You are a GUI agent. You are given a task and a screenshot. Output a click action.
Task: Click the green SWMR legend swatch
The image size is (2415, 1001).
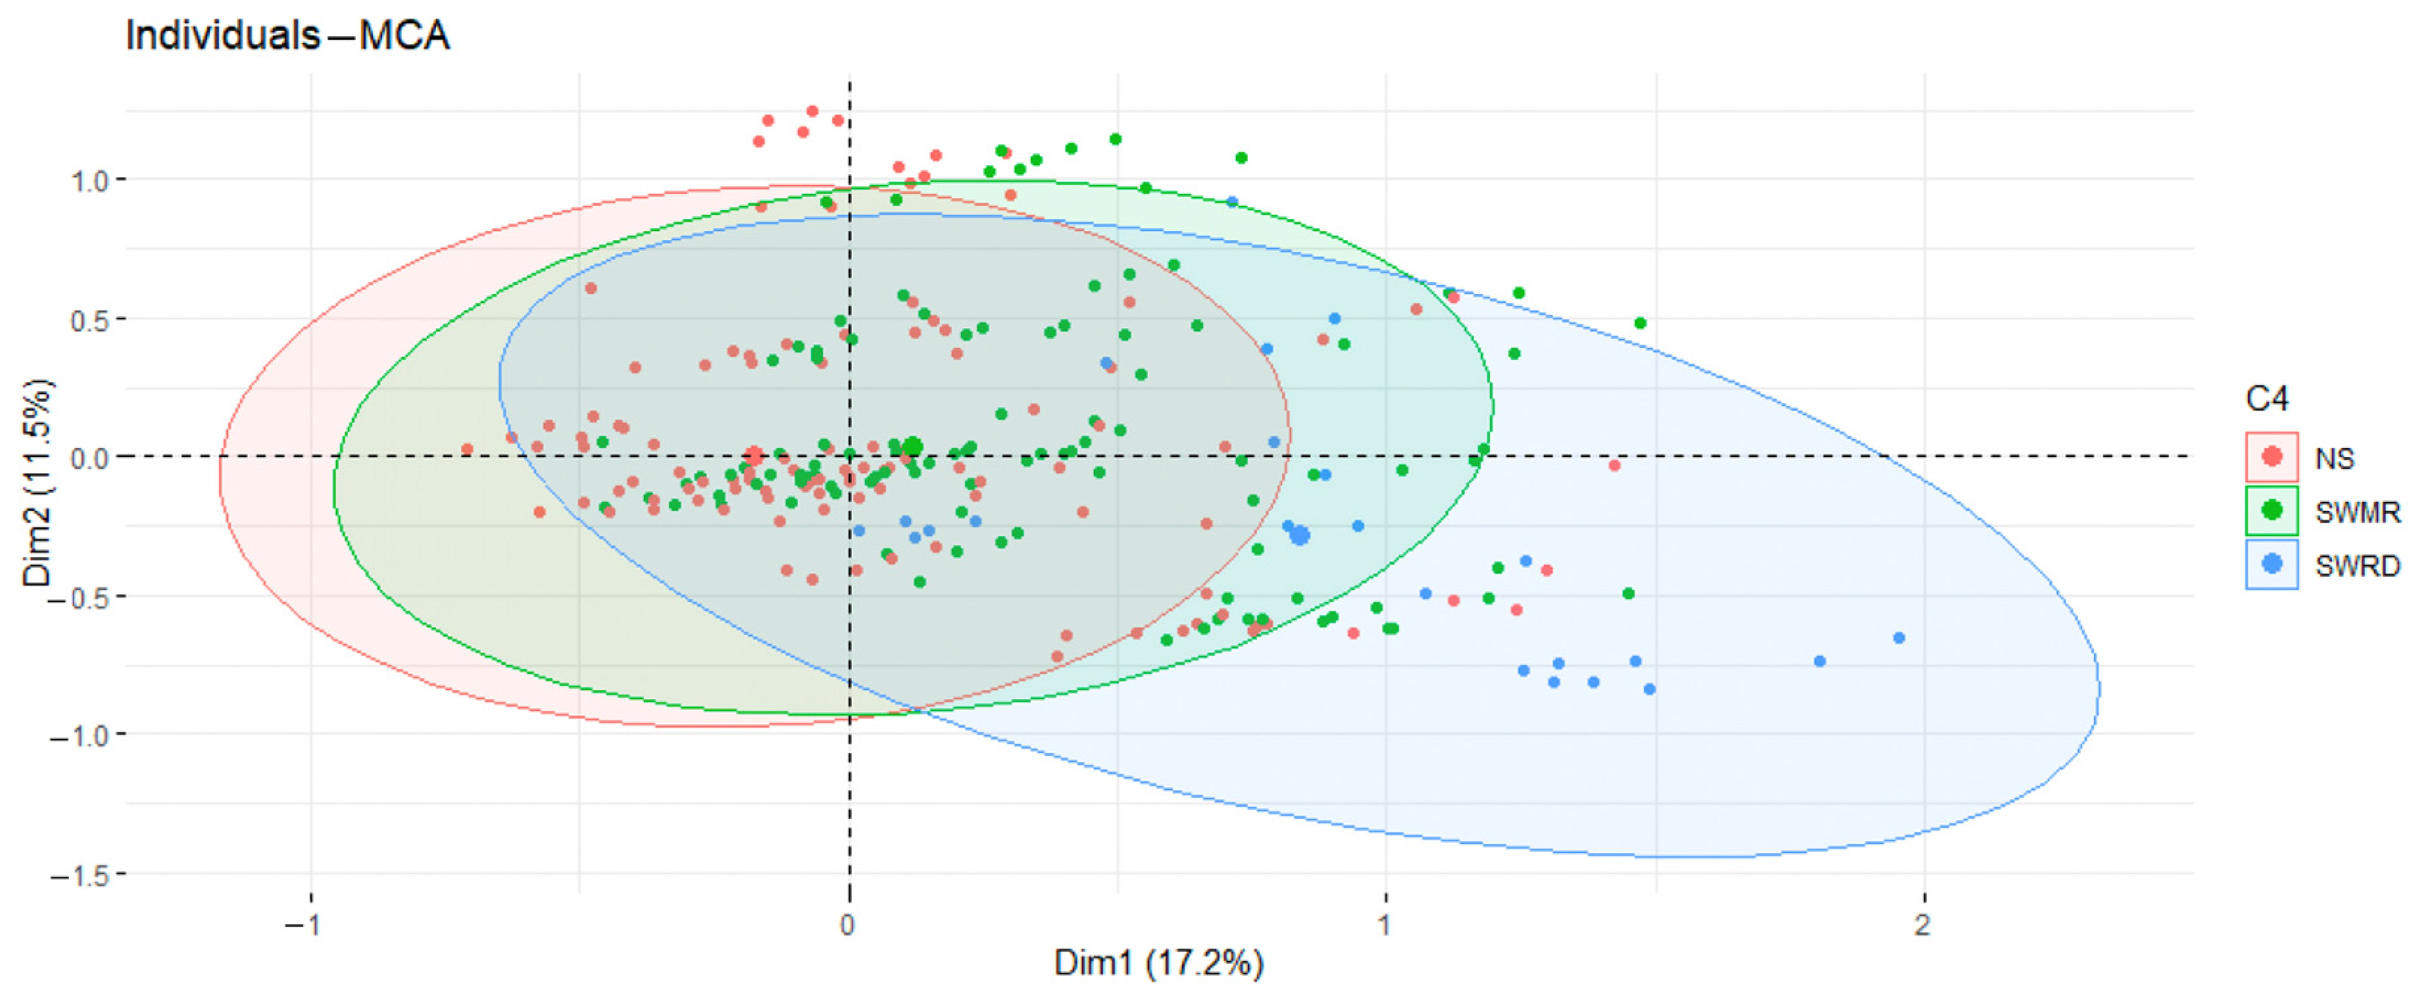[2271, 511]
